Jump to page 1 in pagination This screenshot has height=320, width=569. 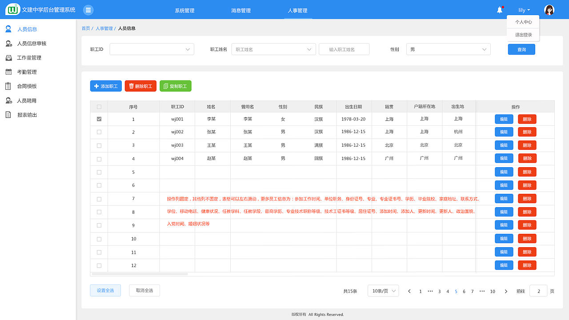(421, 292)
